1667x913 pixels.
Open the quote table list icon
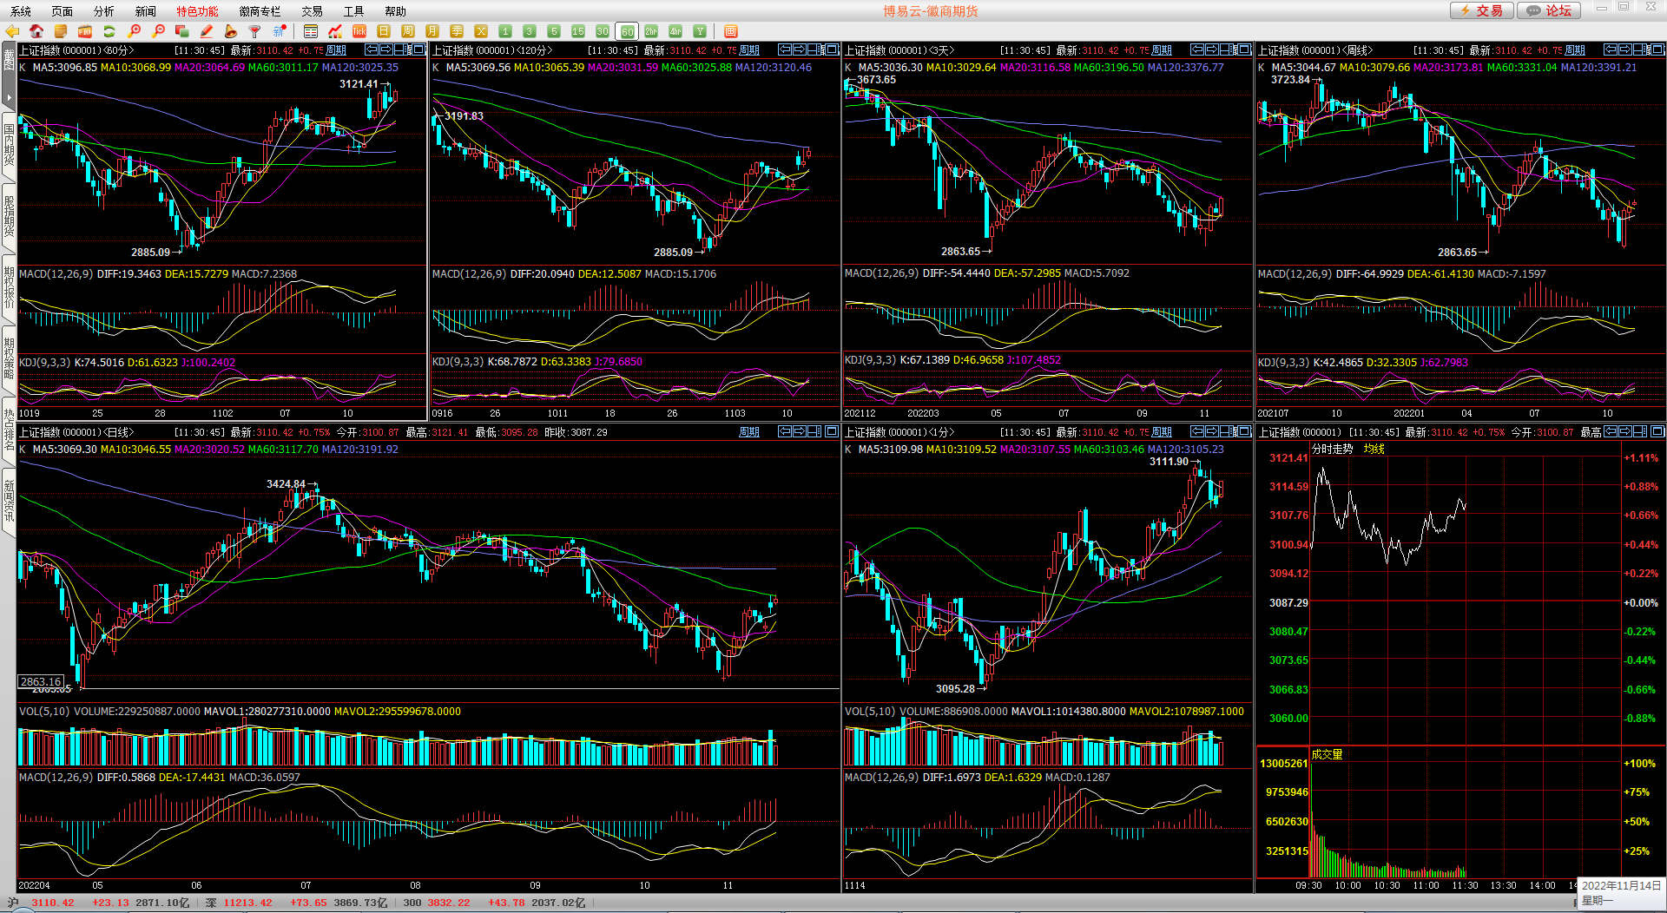coord(311,31)
